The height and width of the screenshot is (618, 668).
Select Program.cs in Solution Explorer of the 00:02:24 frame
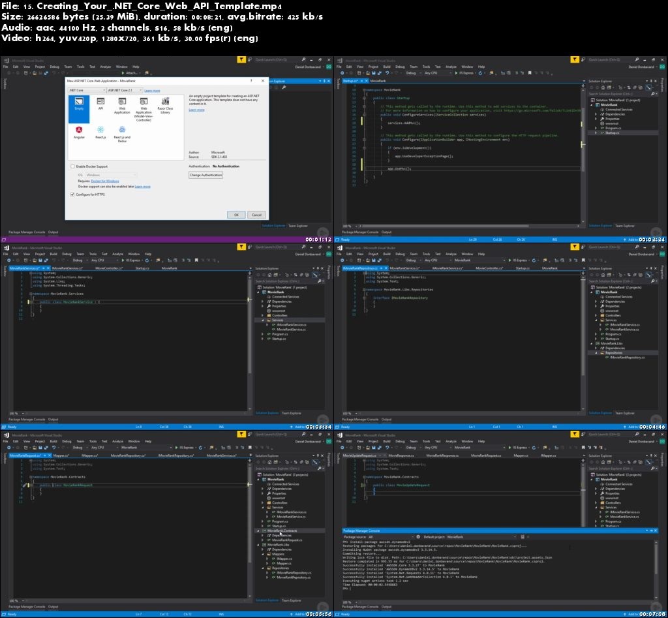tap(613, 129)
